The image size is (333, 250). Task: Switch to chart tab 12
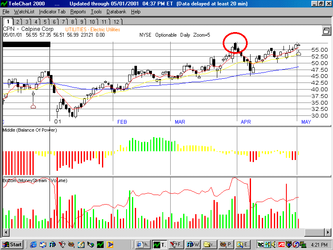click(117, 22)
